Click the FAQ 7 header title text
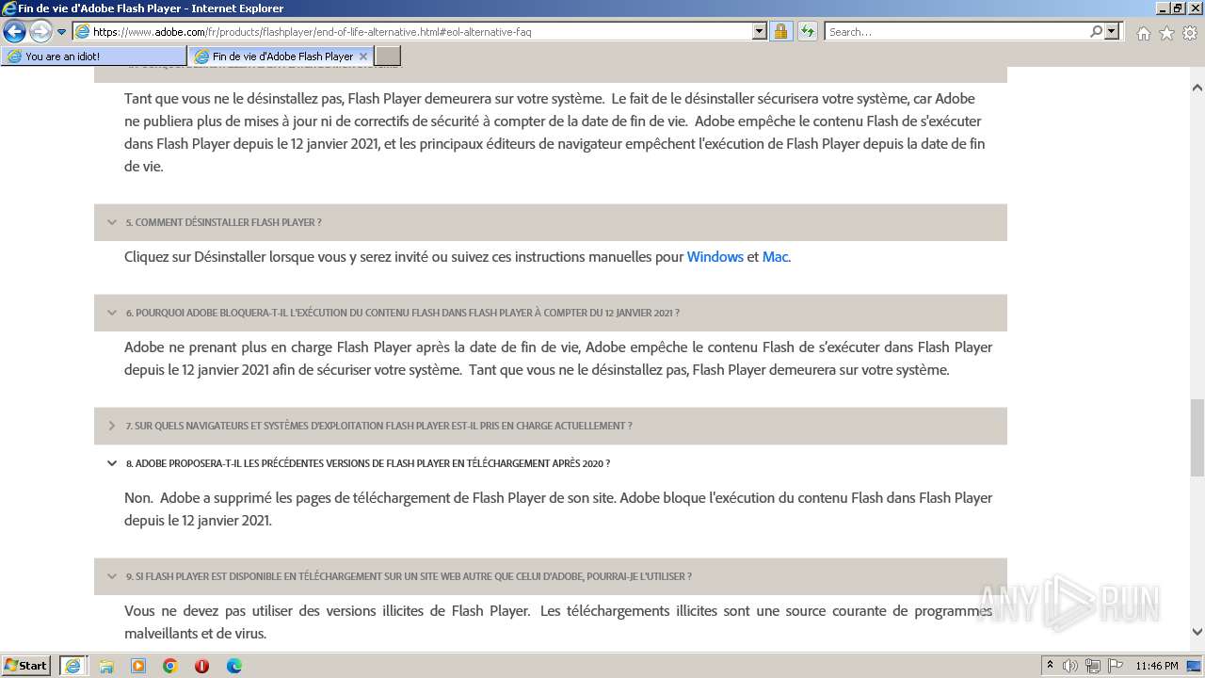Viewport: 1205px width, 678px height. (x=378, y=426)
